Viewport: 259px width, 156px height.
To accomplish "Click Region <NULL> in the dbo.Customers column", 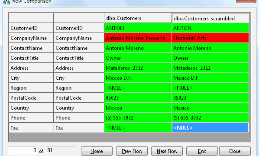I will click(138, 88).
